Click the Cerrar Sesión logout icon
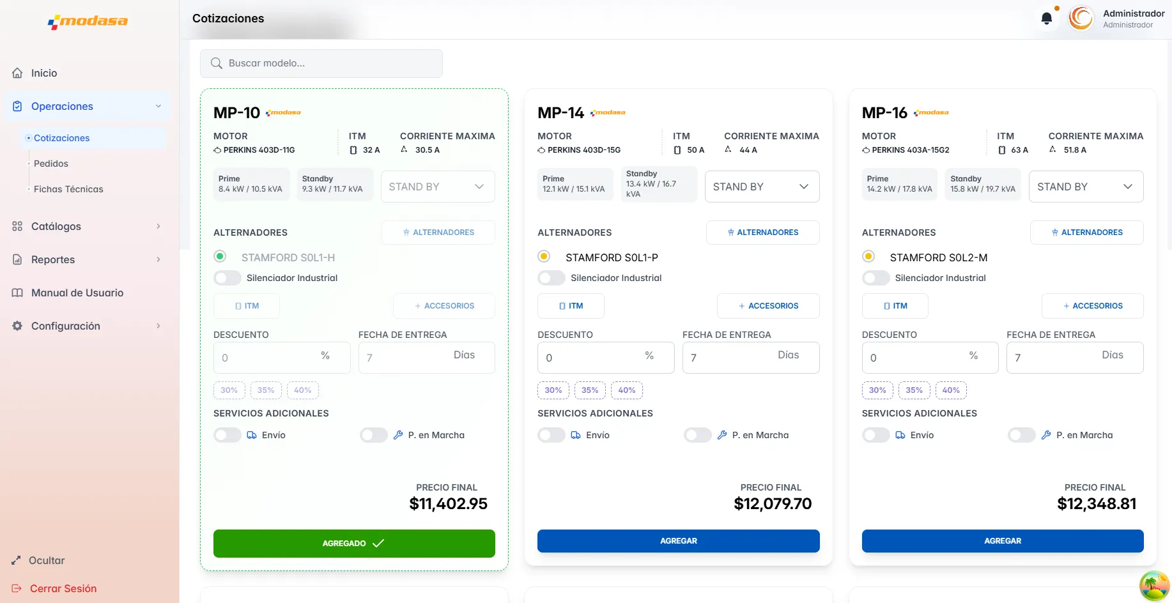Viewport: 1172px width, 603px height. pyautogui.click(x=16, y=588)
